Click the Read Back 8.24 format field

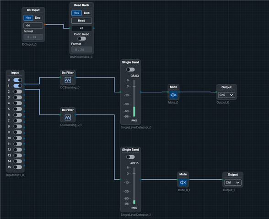click(81, 50)
